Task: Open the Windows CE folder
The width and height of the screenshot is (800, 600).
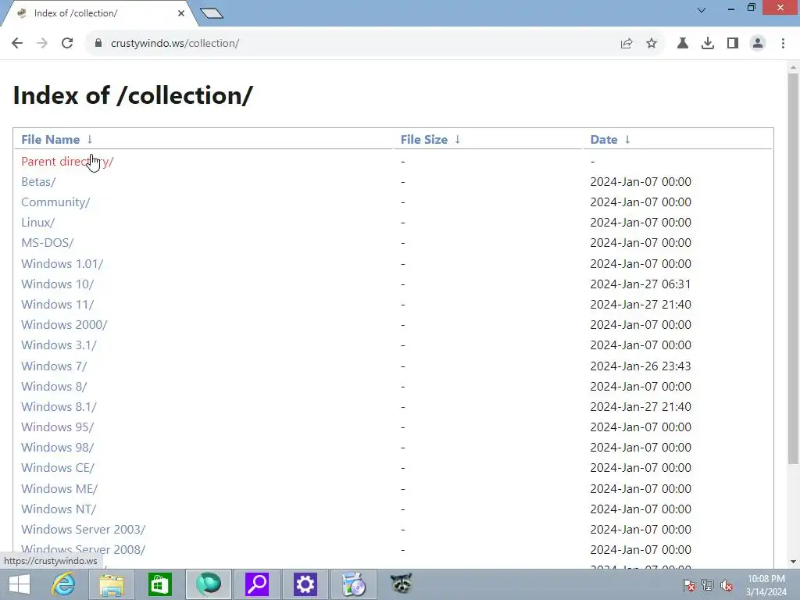Action: coord(58,469)
